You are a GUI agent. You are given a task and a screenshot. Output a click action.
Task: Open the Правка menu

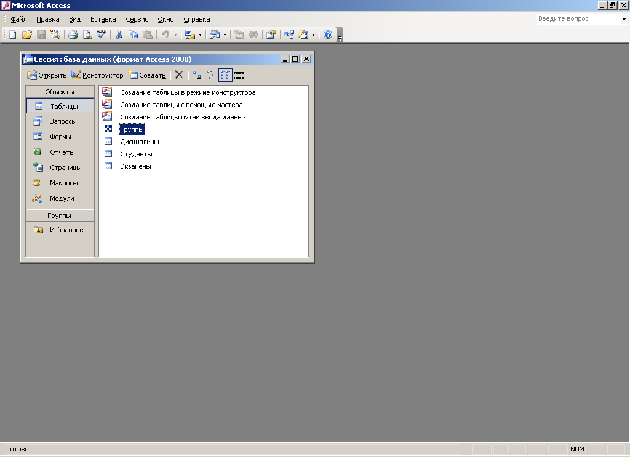[x=48, y=19]
